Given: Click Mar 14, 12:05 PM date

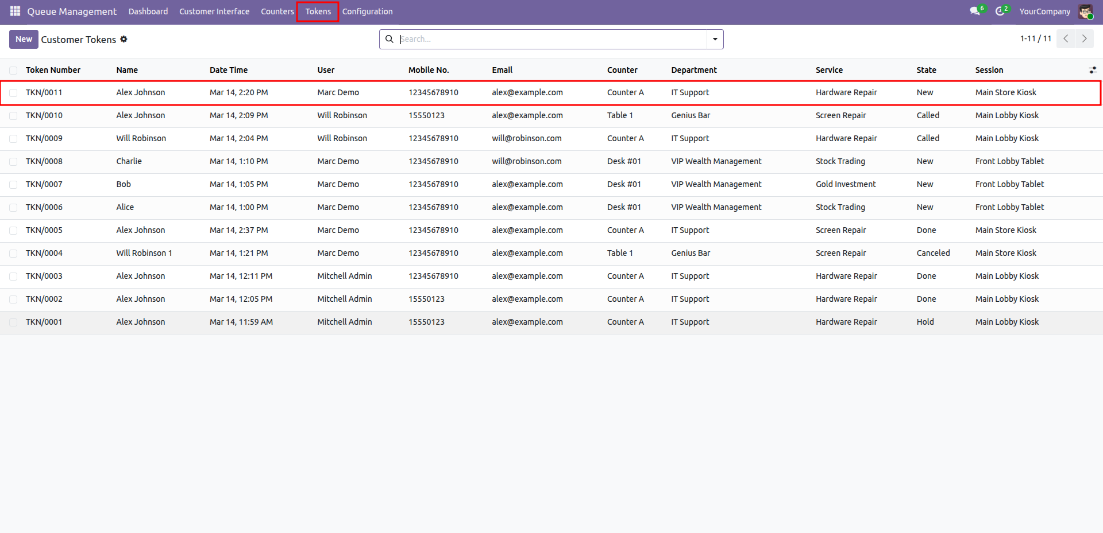Looking at the screenshot, I should (x=241, y=299).
